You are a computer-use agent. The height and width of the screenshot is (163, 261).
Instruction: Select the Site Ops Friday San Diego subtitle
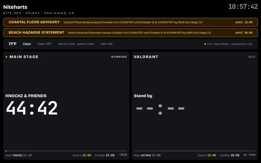39,13
